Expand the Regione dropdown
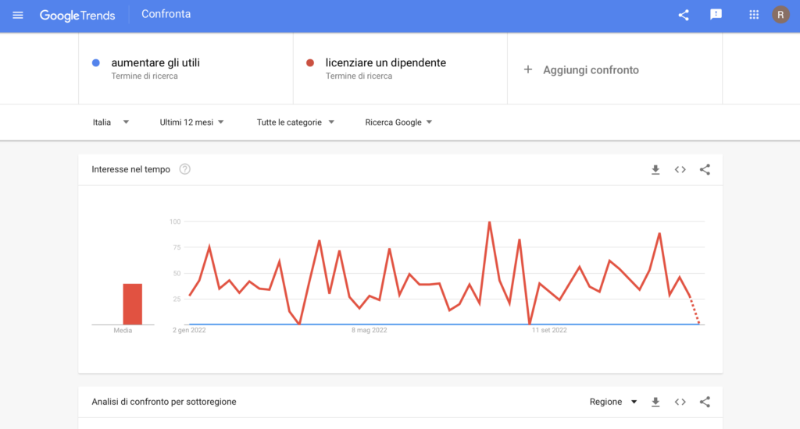The height and width of the screenshot is (429, 800). (x=613, y=402)
